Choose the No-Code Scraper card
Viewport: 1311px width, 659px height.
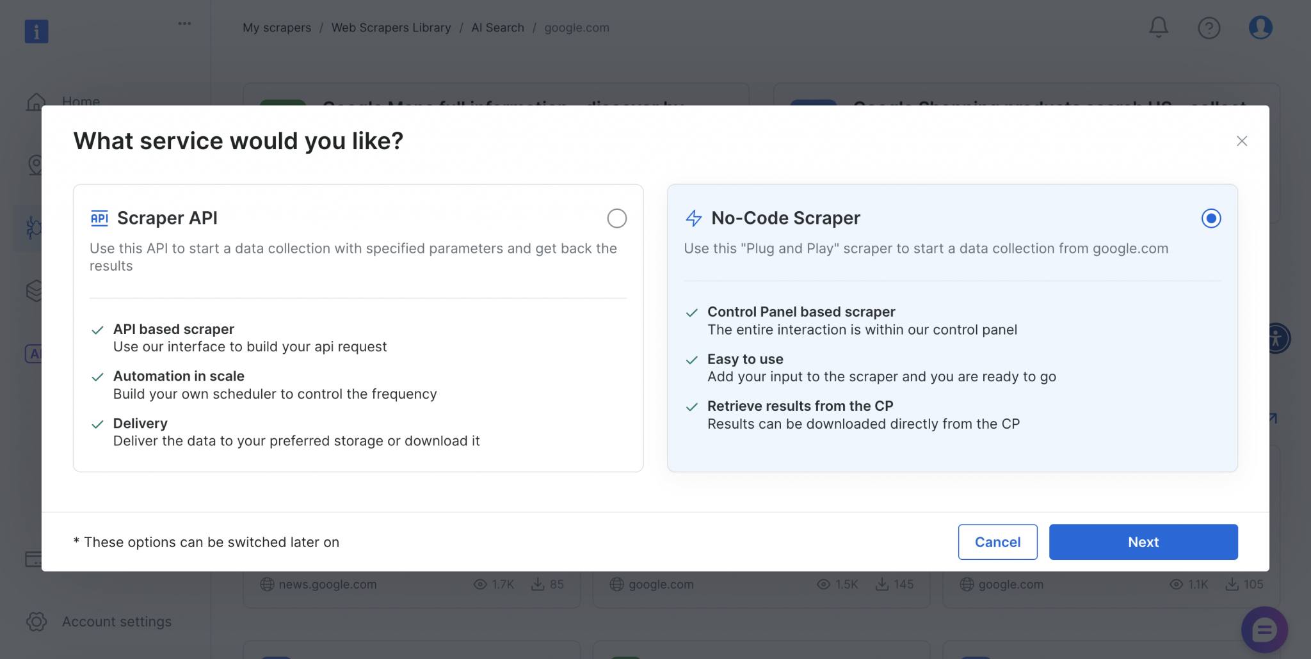pos(952,328)
